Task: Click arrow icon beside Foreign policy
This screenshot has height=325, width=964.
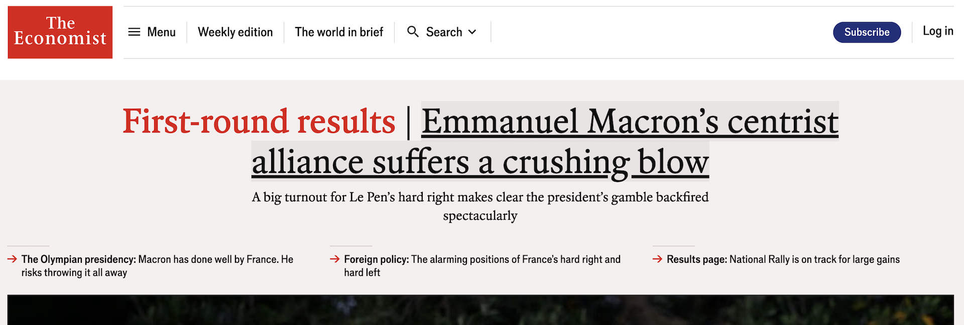Action: tap(335, 259)
